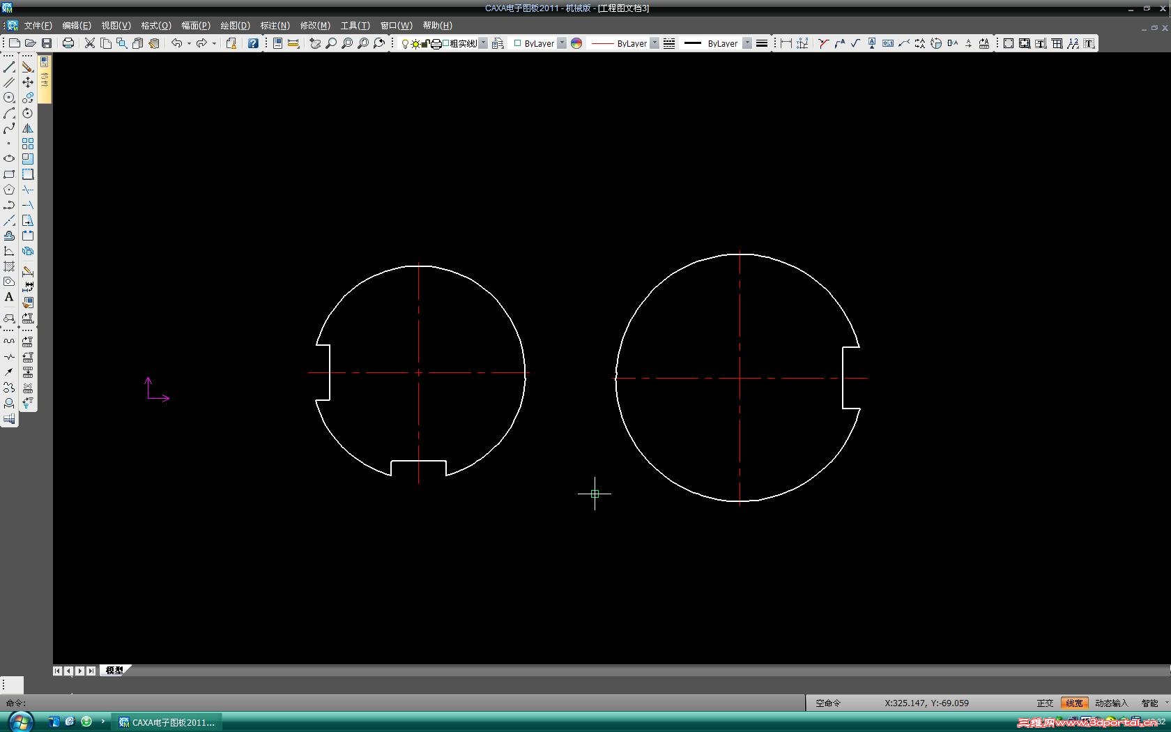Click the basic Dimension tool icon

click(786, 43)
